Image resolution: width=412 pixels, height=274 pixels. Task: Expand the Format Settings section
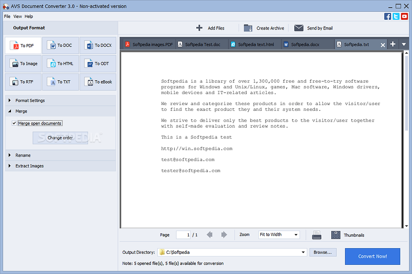[61, 100]
